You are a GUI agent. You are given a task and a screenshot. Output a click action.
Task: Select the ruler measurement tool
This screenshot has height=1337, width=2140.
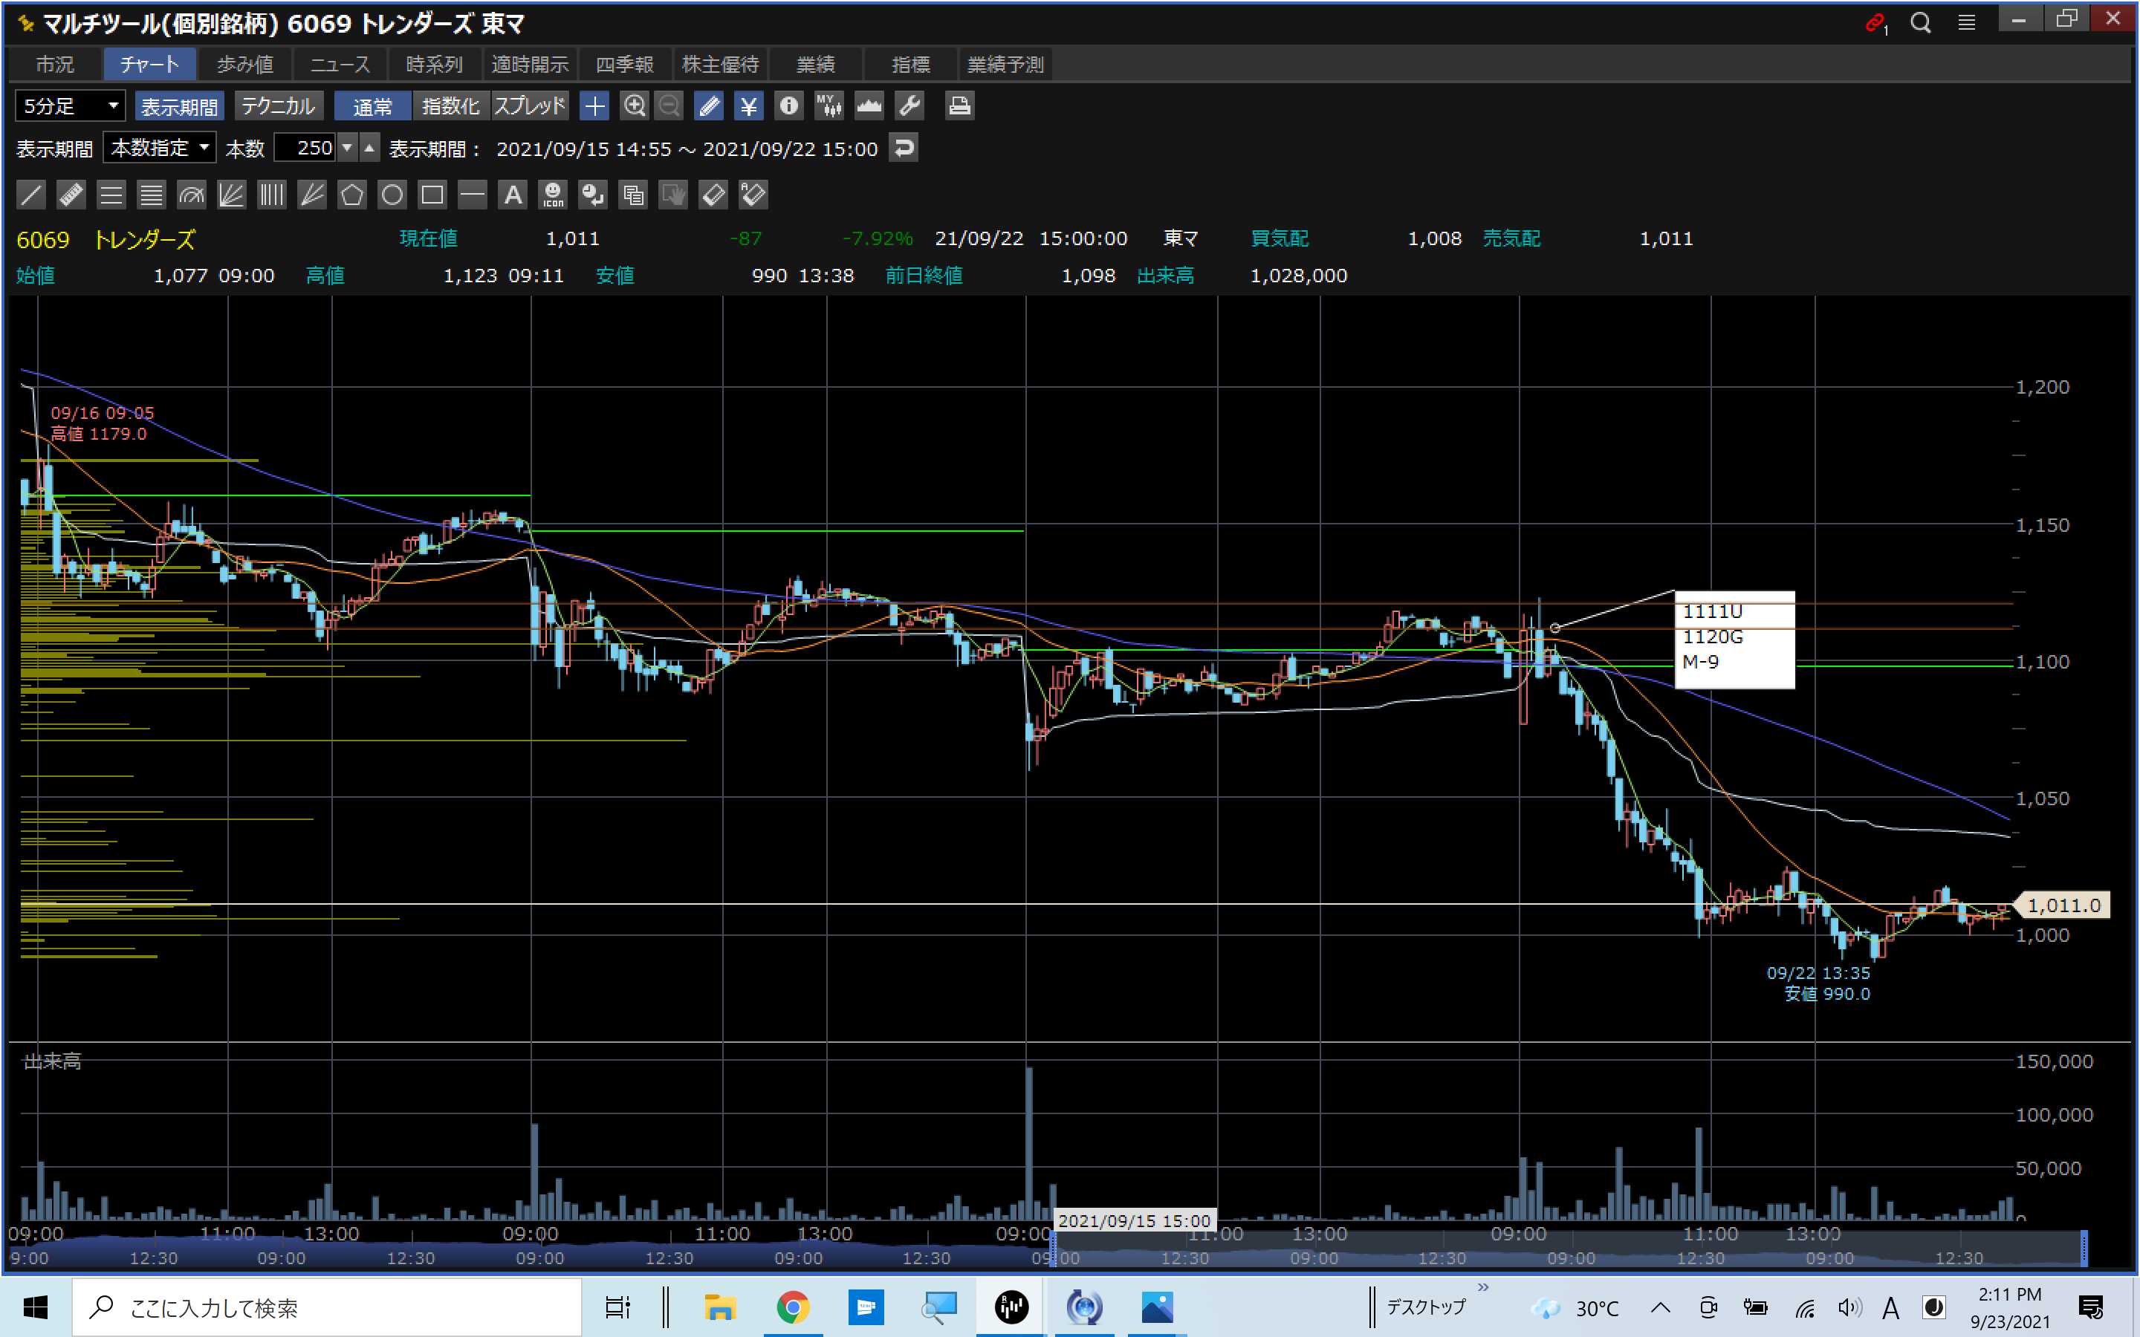click(x=71, y=195)
